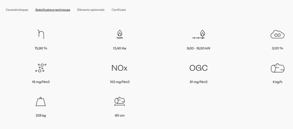Click the NOx emissions symbol
This screenshot has height=129, width=293.
119,68
